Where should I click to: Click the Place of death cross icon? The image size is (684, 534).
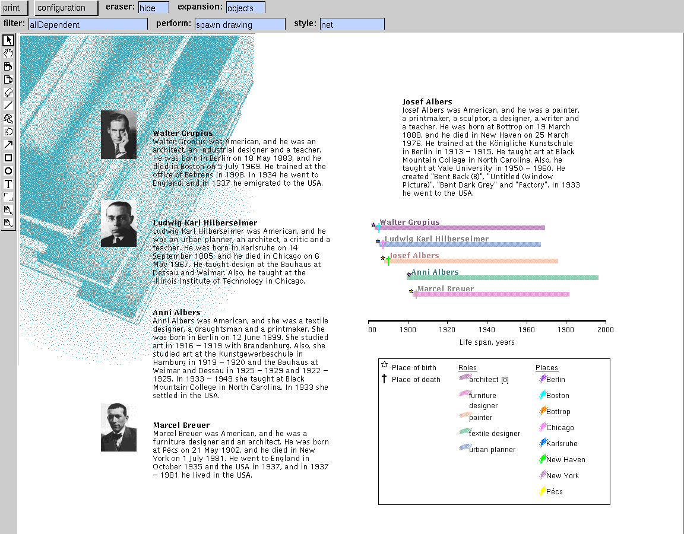pos(384,379)
